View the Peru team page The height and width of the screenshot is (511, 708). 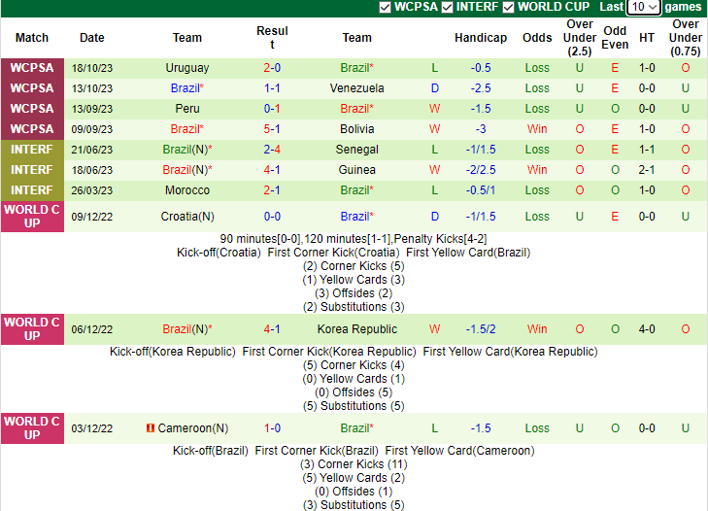tap(187, 109)
